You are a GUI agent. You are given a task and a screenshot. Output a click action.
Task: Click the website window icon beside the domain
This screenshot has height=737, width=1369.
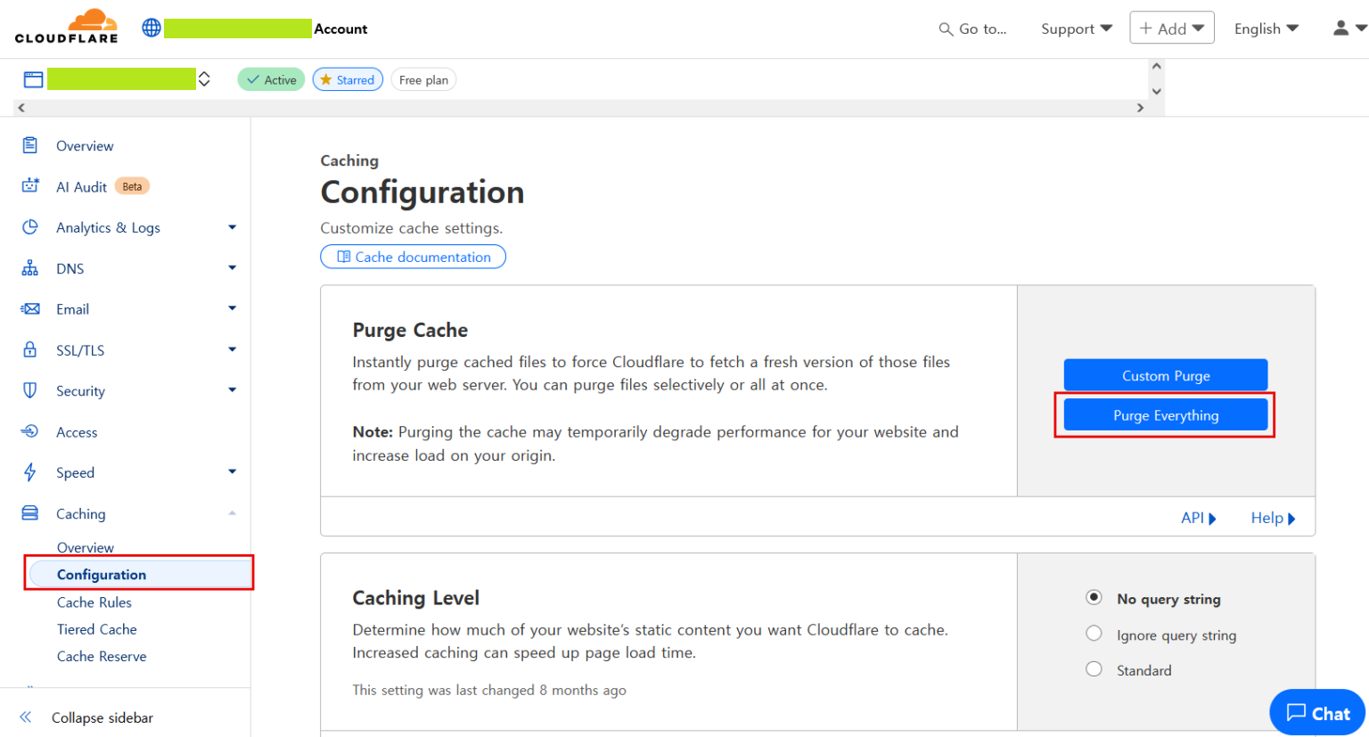(33, 79)
